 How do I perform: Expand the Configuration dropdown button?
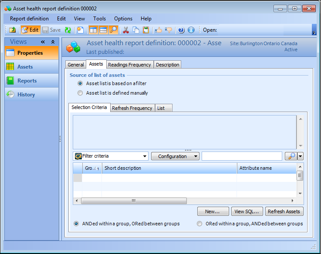pyautogui.click(x=175, y=156)
